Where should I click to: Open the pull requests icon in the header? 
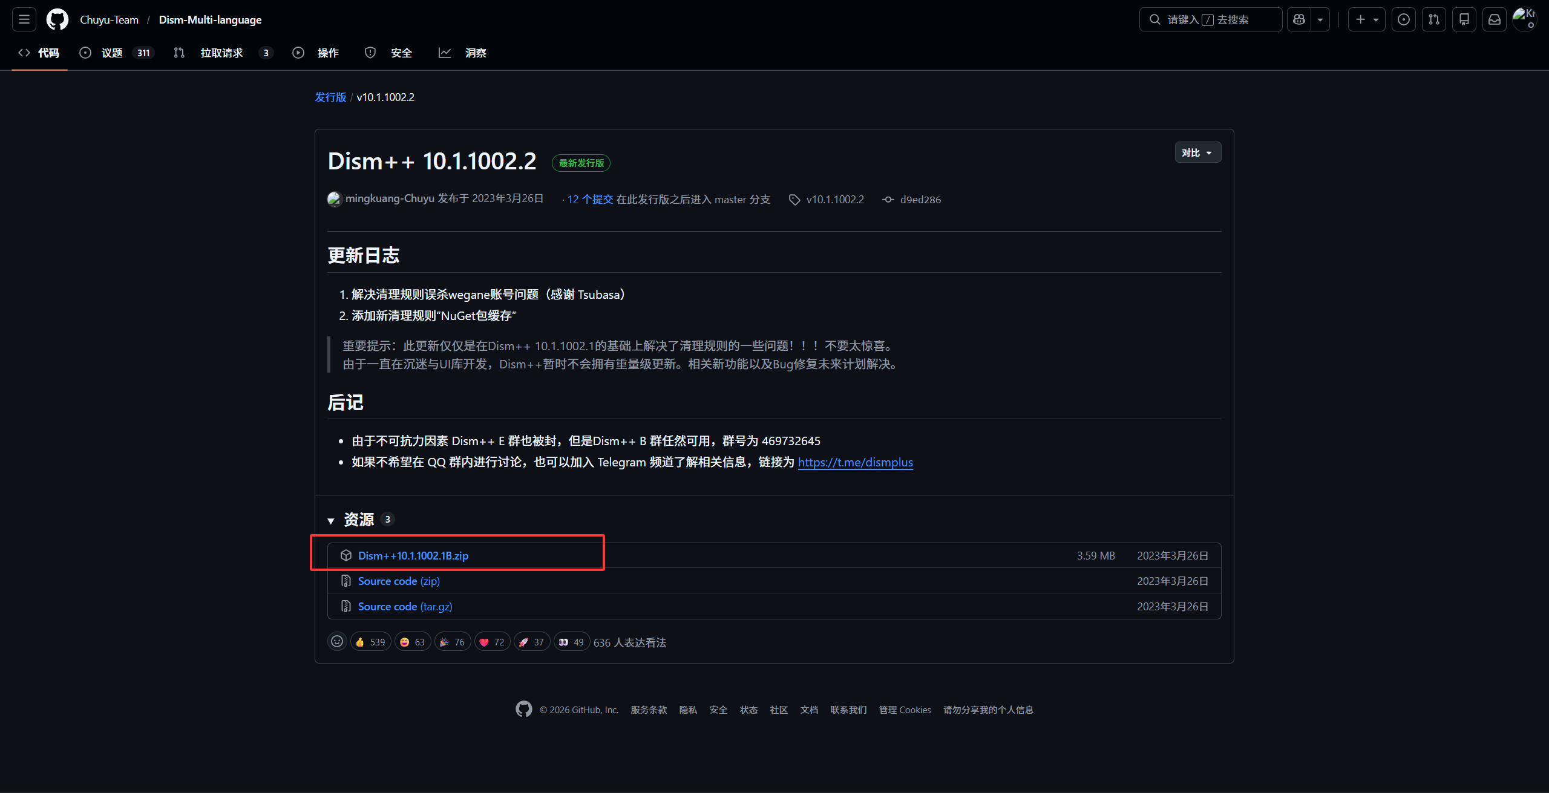tap(1433, 19)
